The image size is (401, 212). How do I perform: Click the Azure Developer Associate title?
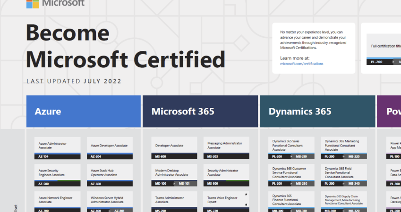point(109,146)
